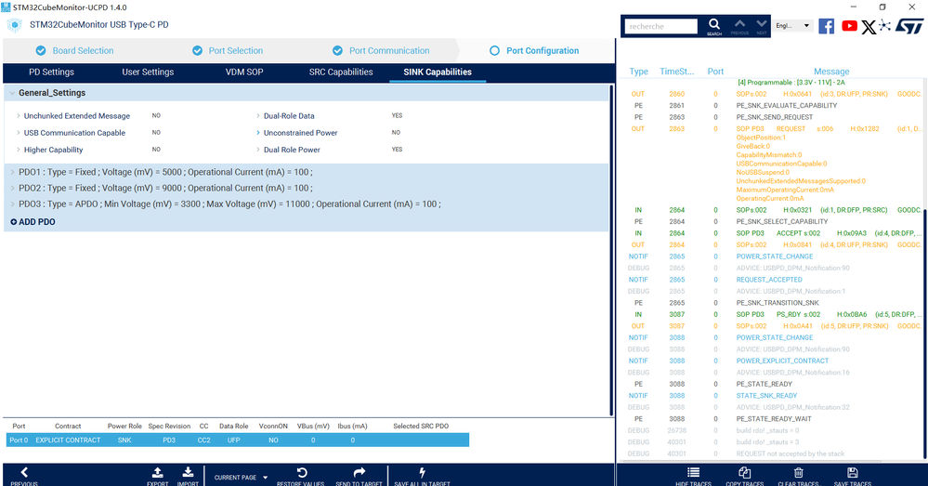
Task: Expand Unchunked Extended Message setting
Action: pos(19,116)
